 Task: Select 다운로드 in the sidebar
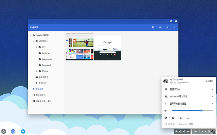point(39,89)
